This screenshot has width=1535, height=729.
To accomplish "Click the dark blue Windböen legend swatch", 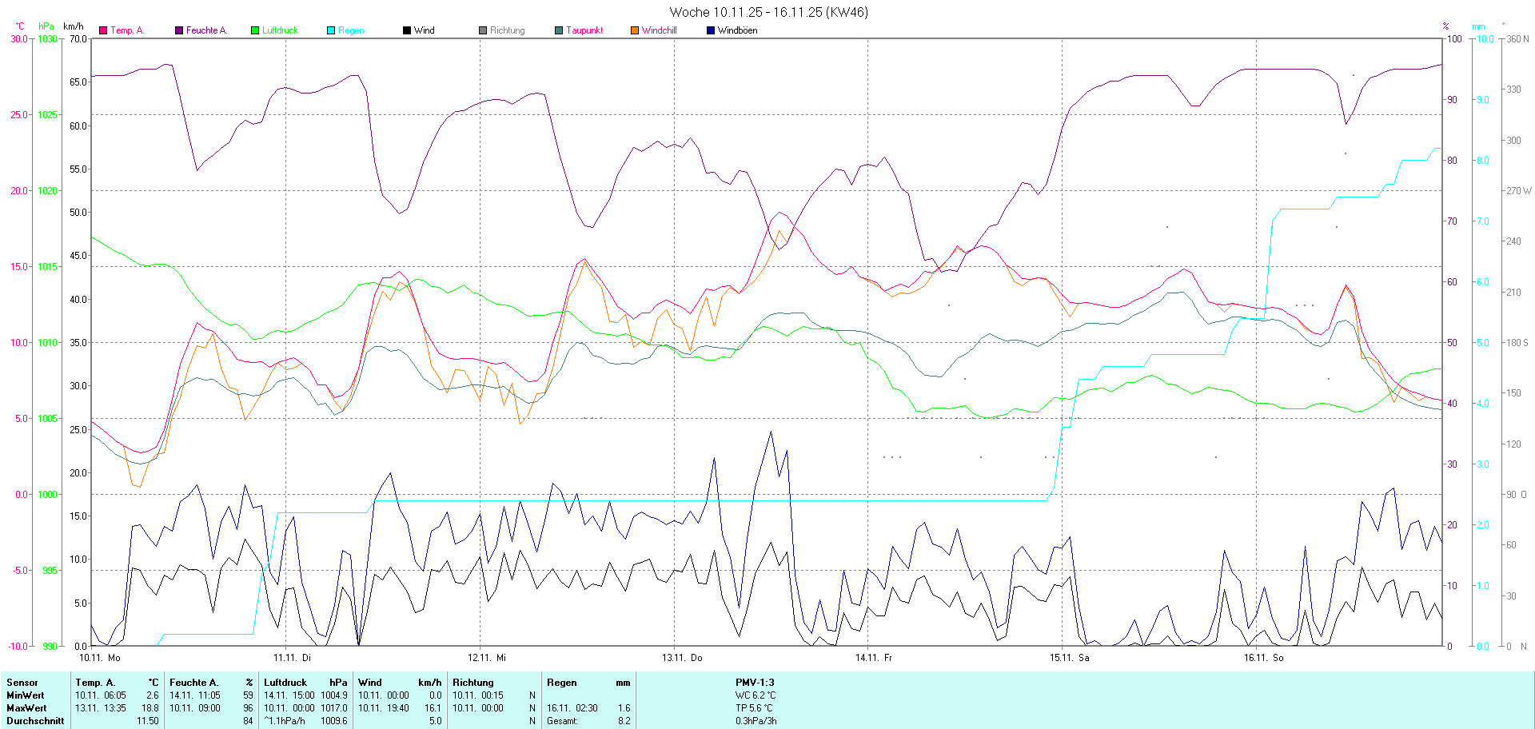I will pos(711,30).
